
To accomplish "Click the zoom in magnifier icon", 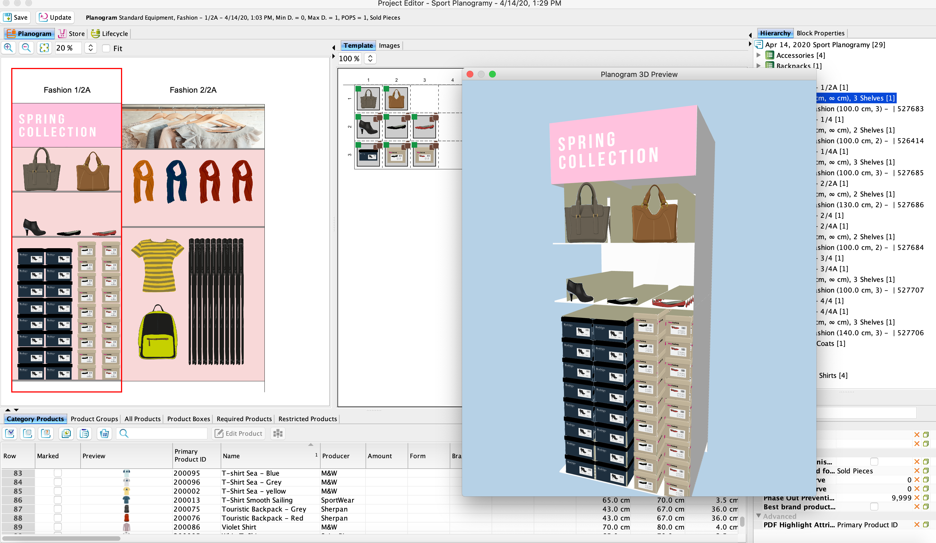I will [8, 48].
